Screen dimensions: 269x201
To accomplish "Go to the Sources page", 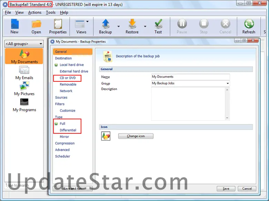I will pyautogui.click(x=61, y=98).
